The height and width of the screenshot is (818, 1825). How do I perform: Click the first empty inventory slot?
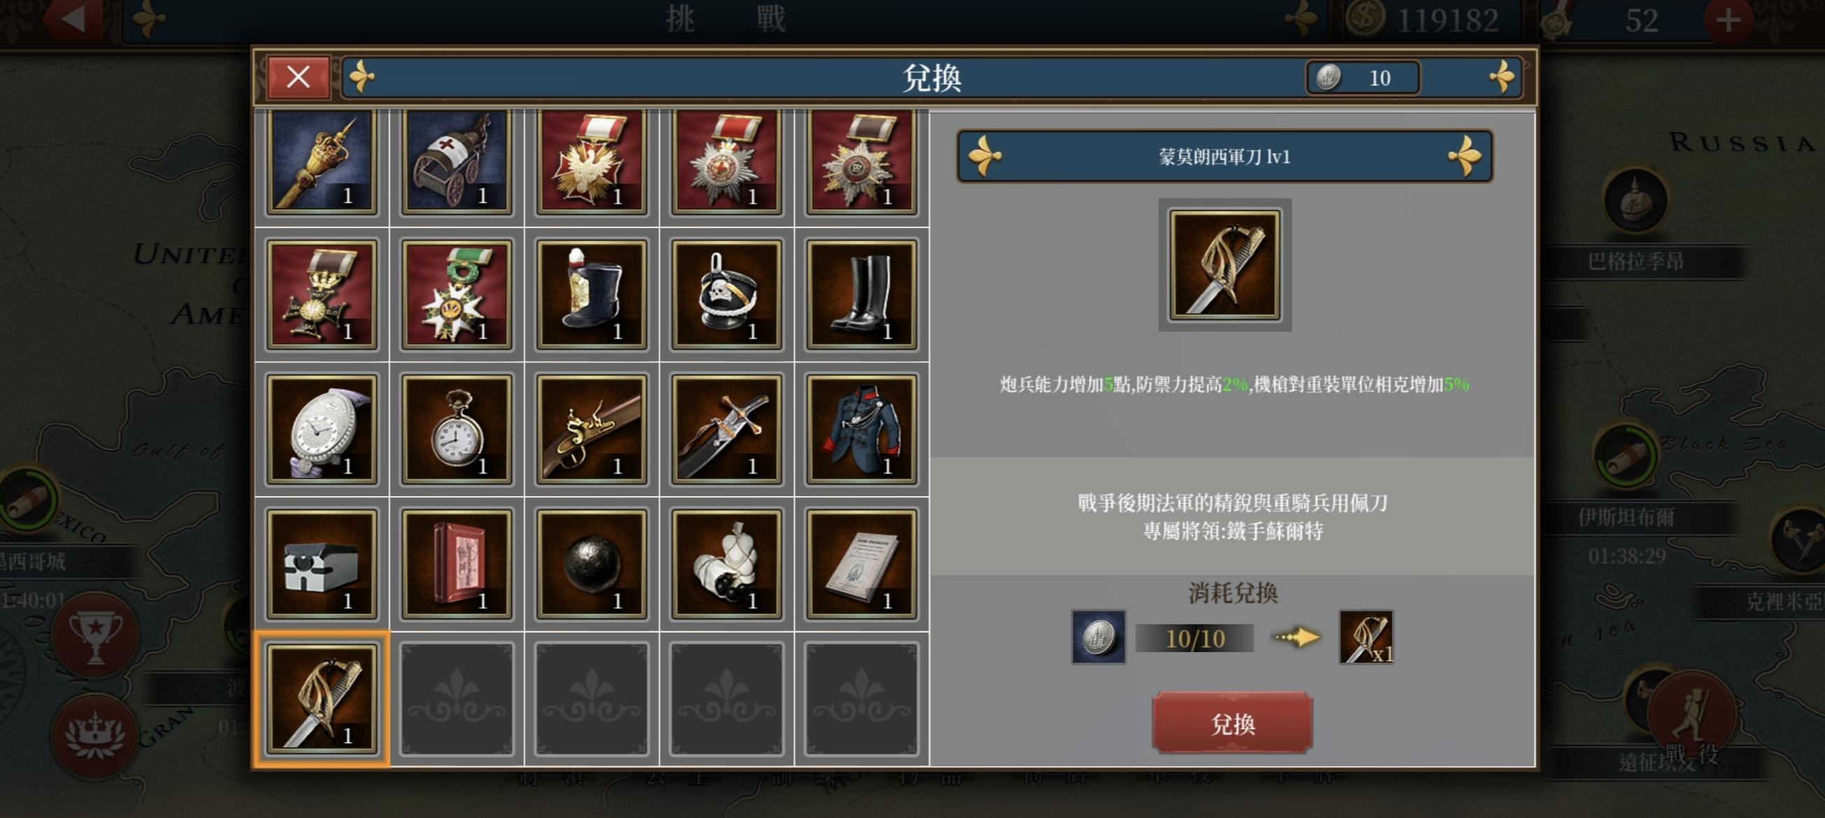tap(456, 699)
